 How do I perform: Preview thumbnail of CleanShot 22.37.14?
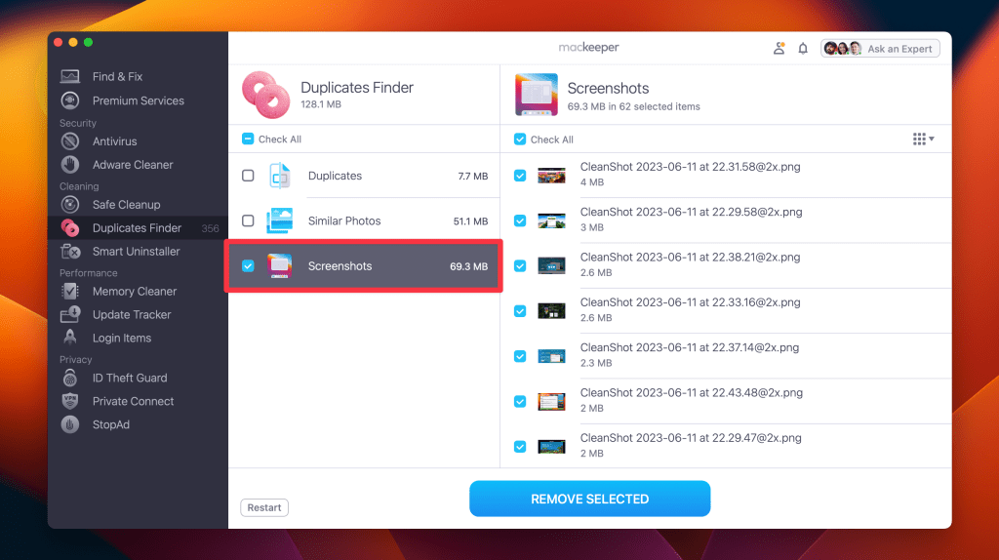tap(552, 357)
